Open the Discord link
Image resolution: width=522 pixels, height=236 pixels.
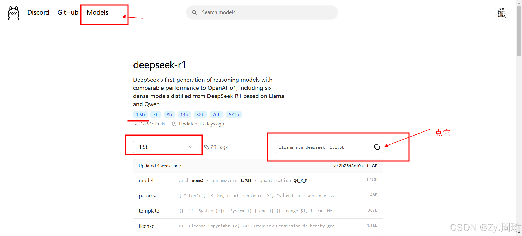coord(38,12)
